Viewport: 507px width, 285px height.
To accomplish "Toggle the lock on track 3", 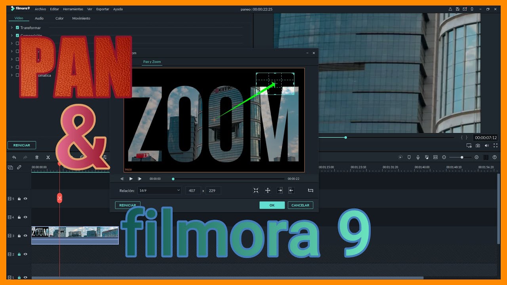I will pyautogui.click(x=19, y=236).
